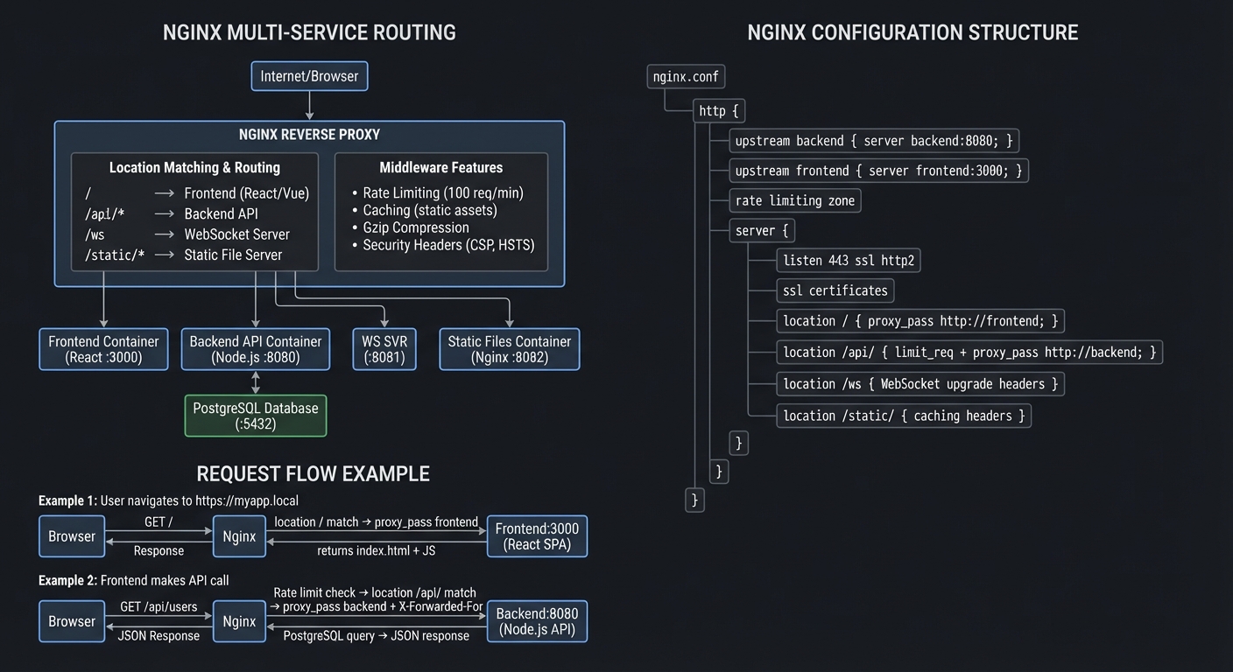The height and width of the screenshot is (672, 1233).
Task: Click the Frontend Container (React :3000) box
Action: [102, 349]
